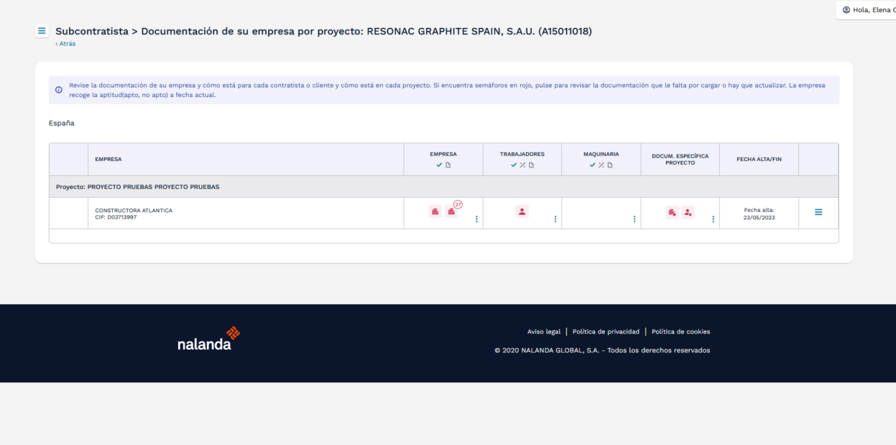The image size is (896, 445).
Task: Click the user avatar icon beside Hola, Elena
Action: [x=846, y=9]
